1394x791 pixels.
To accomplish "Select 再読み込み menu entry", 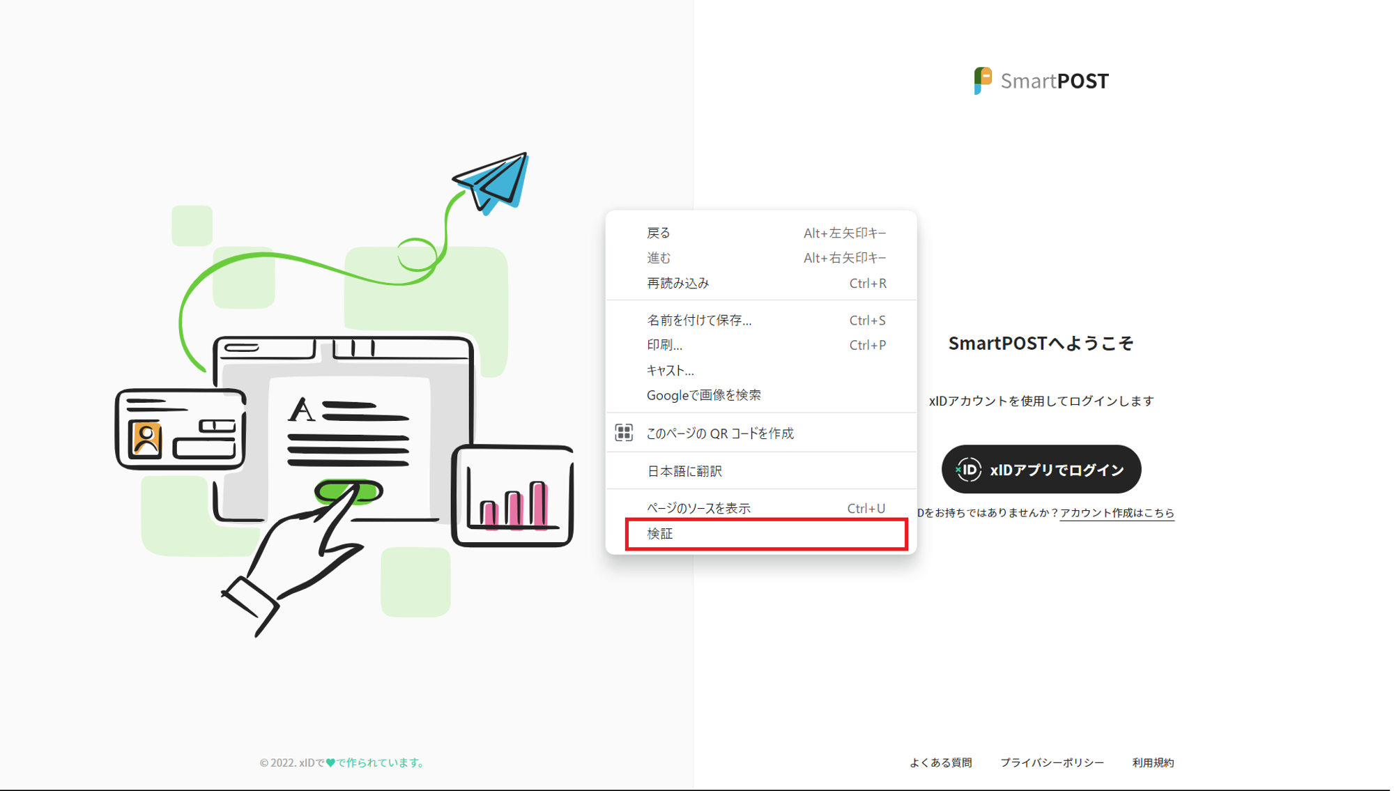I will pyautogui.click(x=761, y=284).
